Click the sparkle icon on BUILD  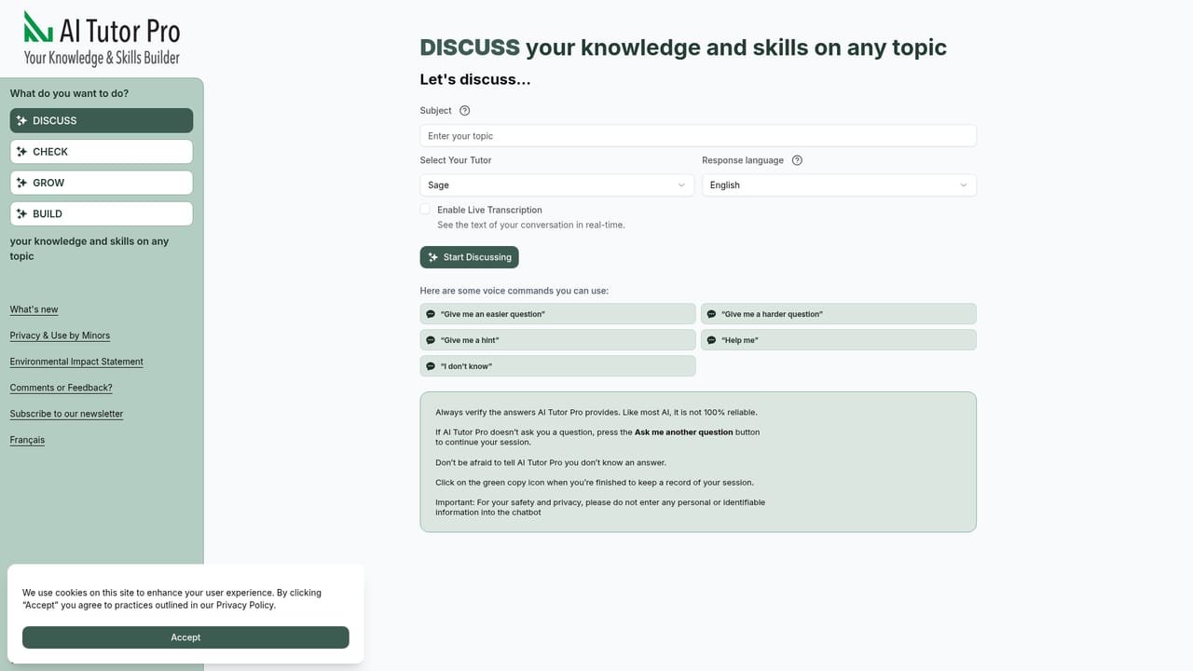[x=22, y=213]
